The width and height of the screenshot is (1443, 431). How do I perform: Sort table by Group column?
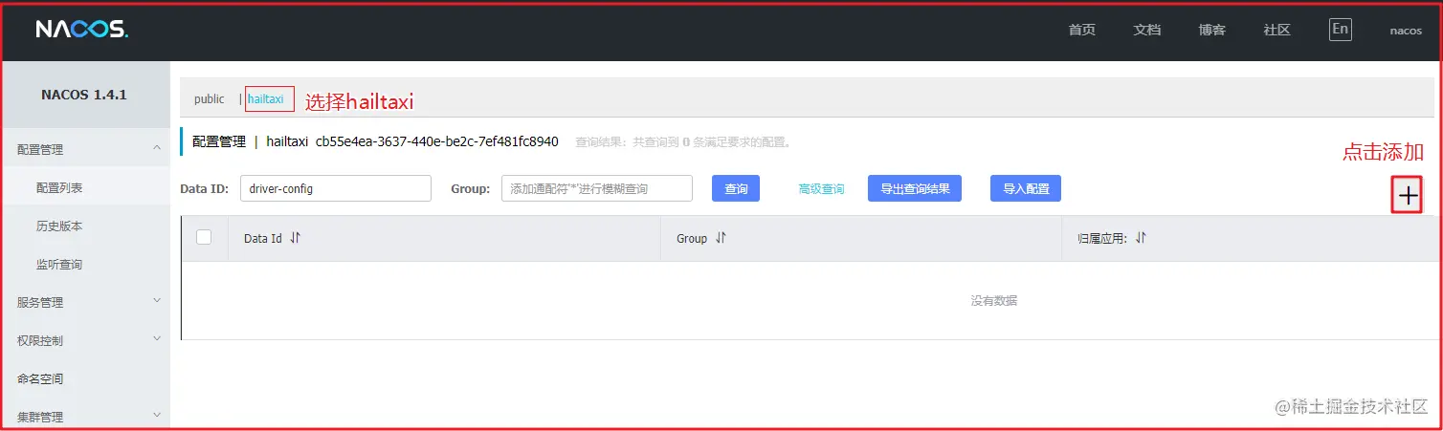tap(721, 238)
